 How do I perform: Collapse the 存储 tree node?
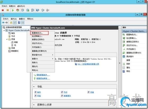[x=7, y=39]
